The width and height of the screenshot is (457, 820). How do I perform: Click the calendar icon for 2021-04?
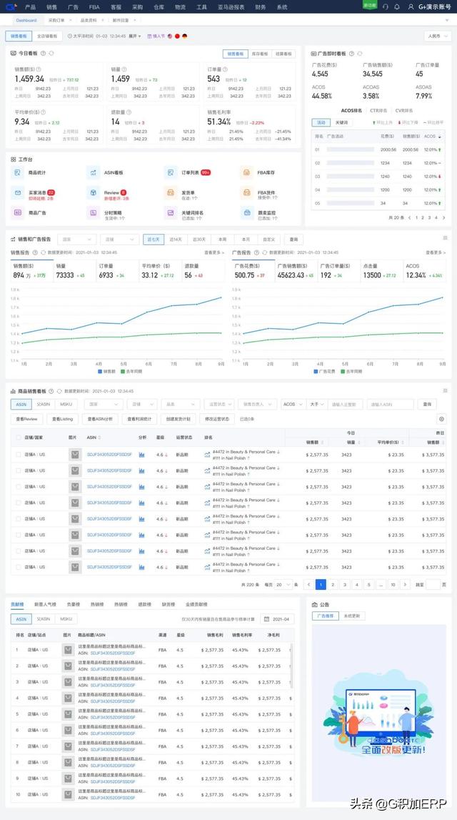coord(266,619)
